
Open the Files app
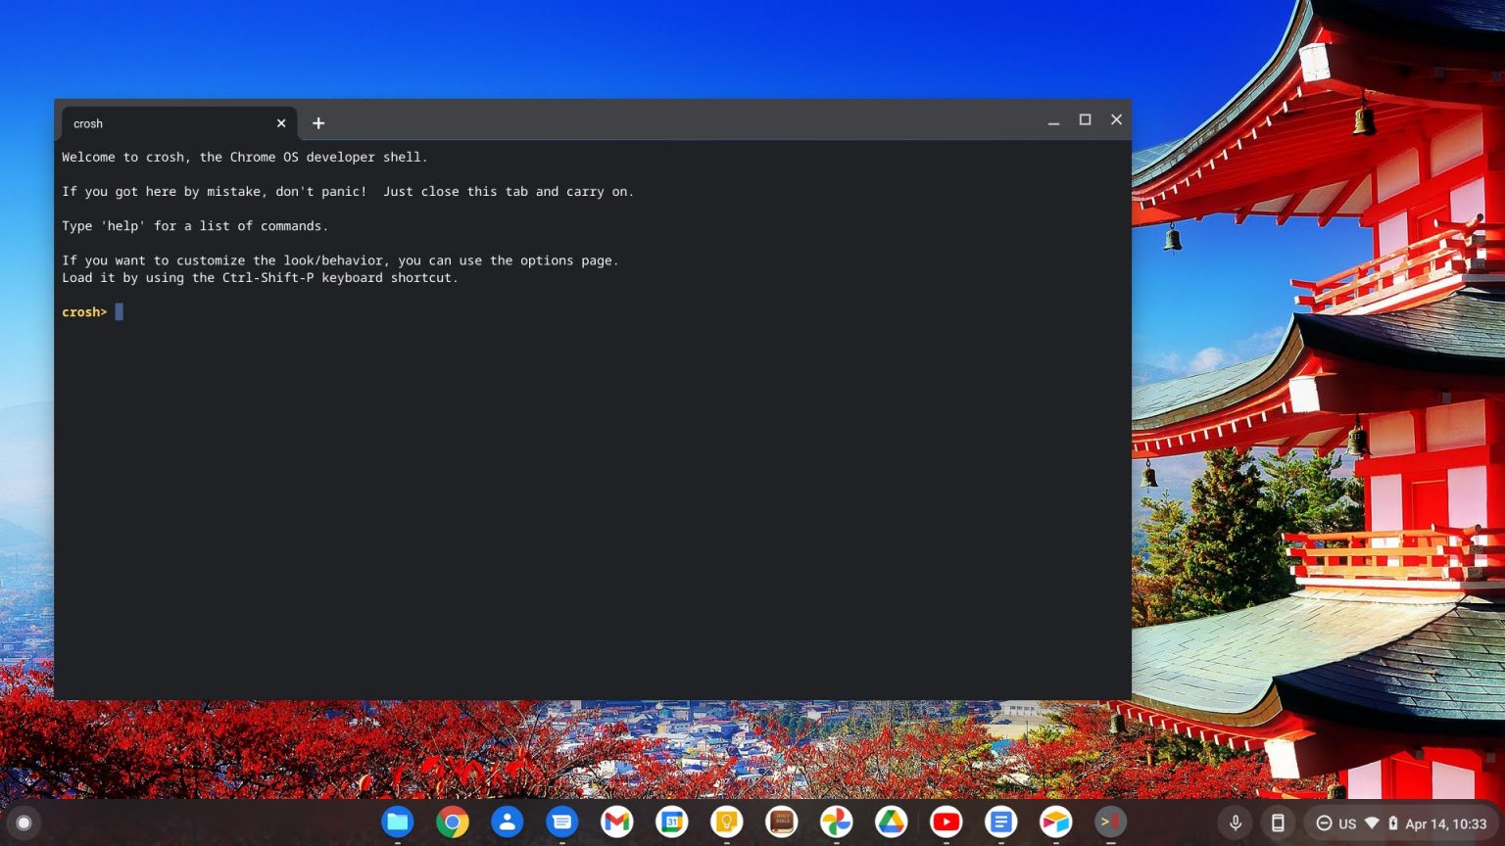[398, 822]
